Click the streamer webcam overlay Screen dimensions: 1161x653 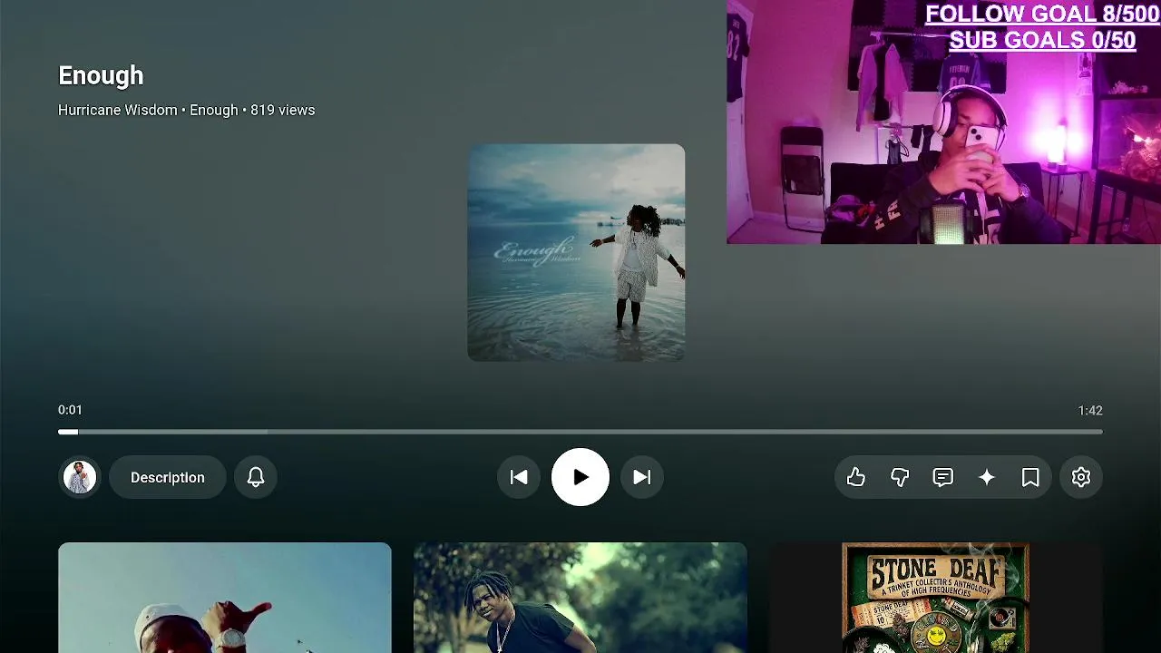coord(943,122)
